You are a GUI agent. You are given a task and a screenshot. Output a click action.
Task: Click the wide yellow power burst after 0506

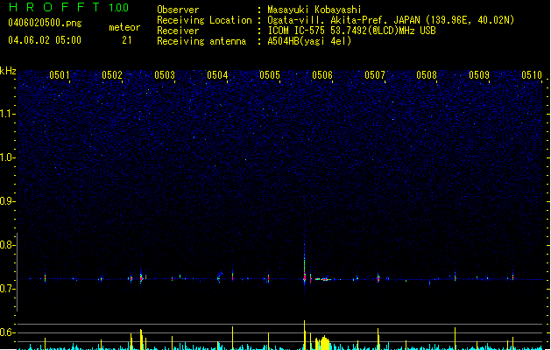(x=324, y=343)
